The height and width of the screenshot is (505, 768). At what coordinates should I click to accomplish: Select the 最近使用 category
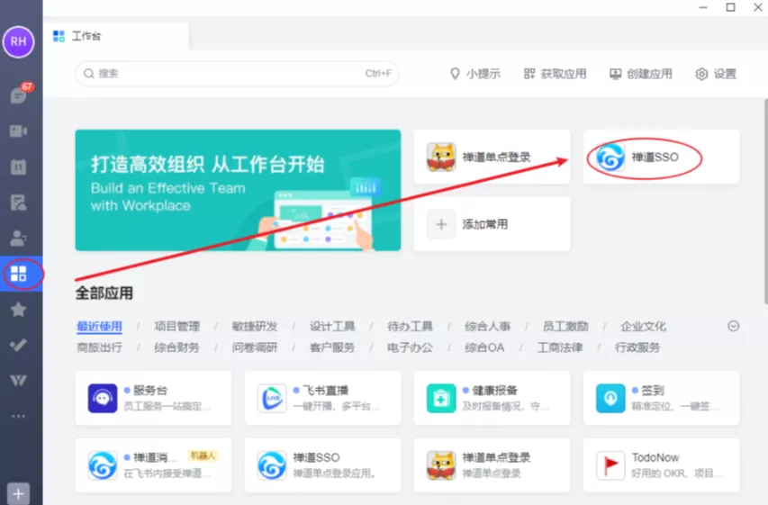tap(99, 326)
